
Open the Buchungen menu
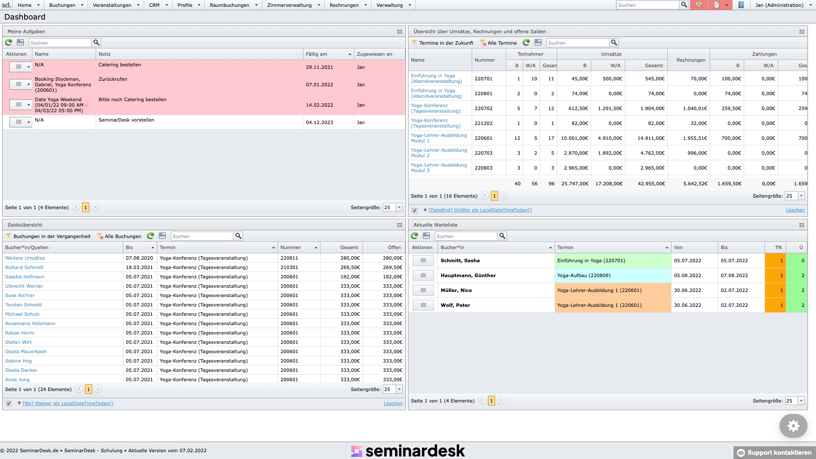(x=62, y=5)
